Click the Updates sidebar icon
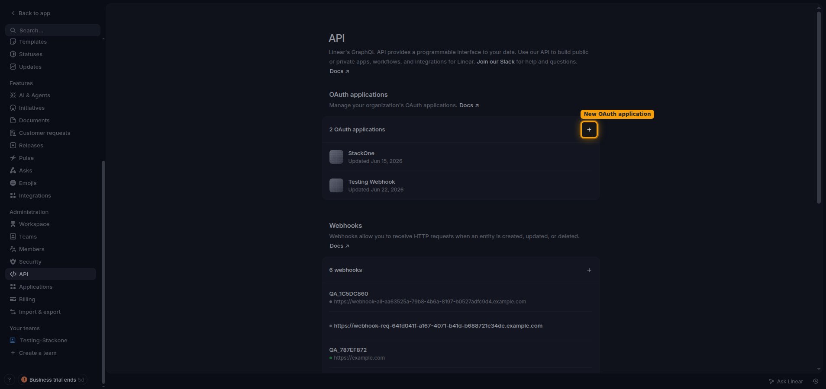 tap(13, 67)
